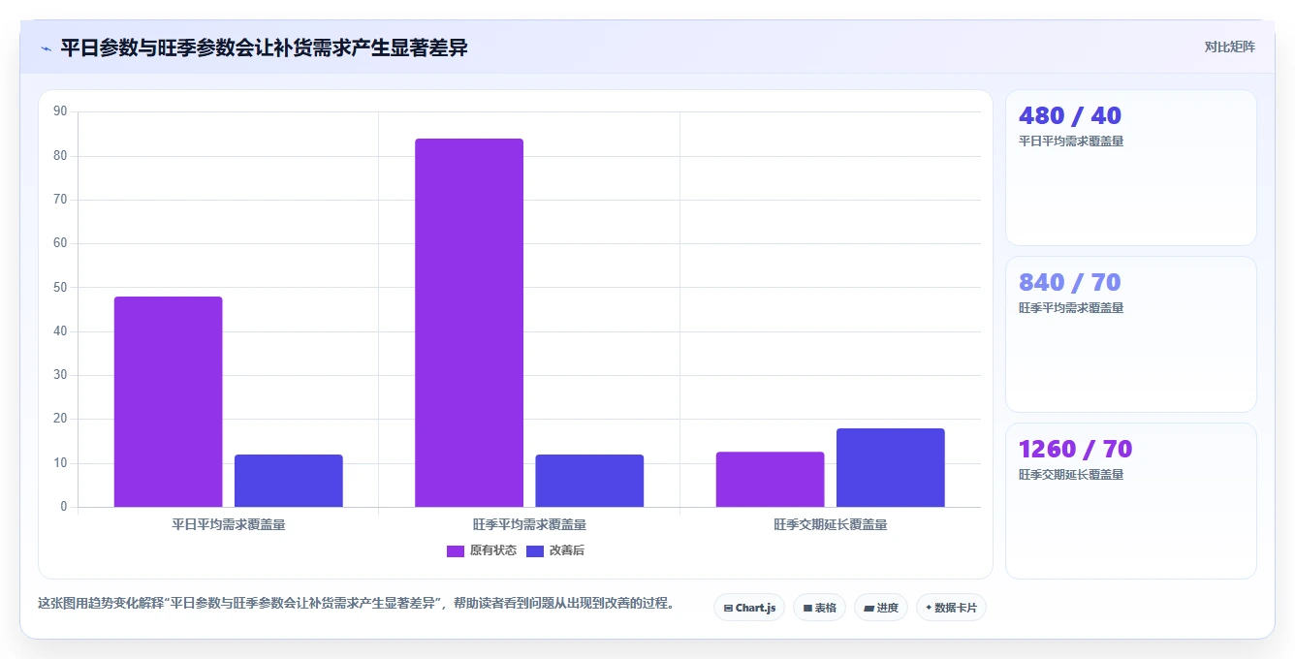Click the icon inside the 进度 chip

tap(869, 609)
